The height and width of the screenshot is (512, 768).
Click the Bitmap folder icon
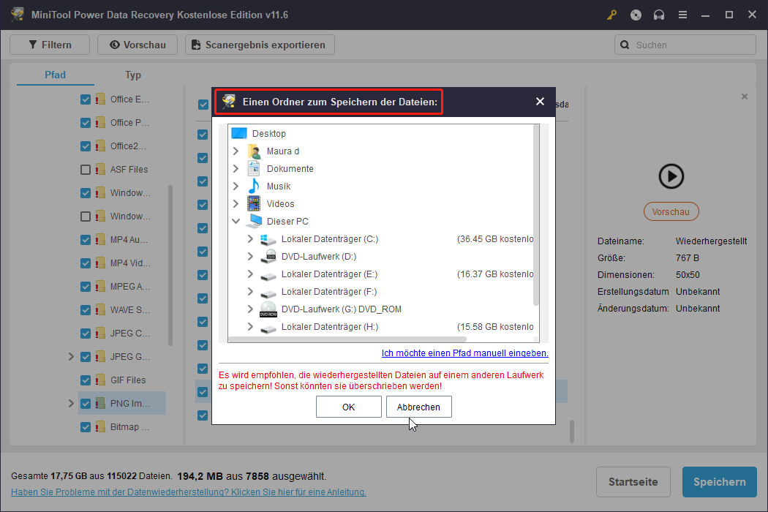click(x=100, y=427)
